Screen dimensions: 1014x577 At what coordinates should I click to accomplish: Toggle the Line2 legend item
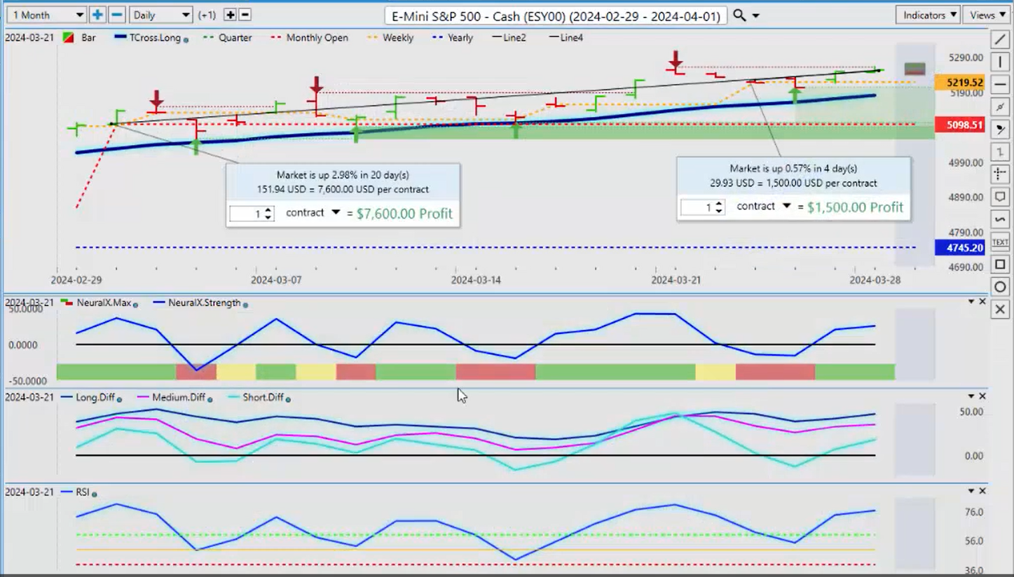pyautogui.click(x=508, y=38)
